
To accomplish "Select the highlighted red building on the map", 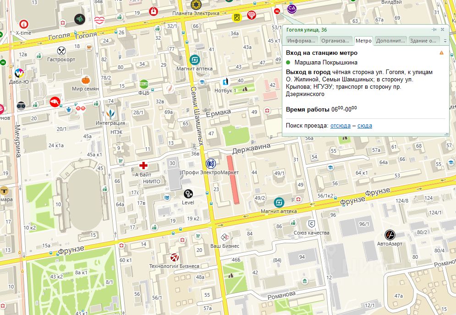I will tap(233, 179).
